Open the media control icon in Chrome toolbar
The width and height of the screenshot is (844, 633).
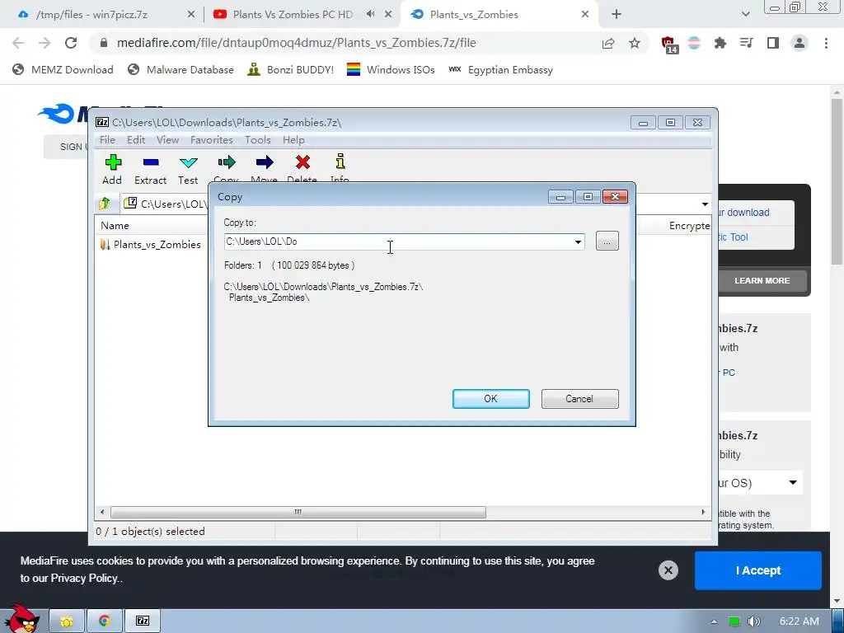[746, 43]
